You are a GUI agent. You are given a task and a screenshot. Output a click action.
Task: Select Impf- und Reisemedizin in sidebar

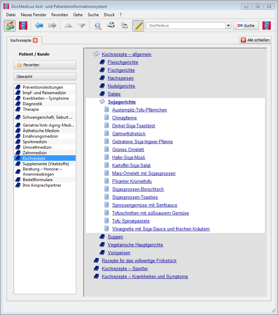coord(45,92)
